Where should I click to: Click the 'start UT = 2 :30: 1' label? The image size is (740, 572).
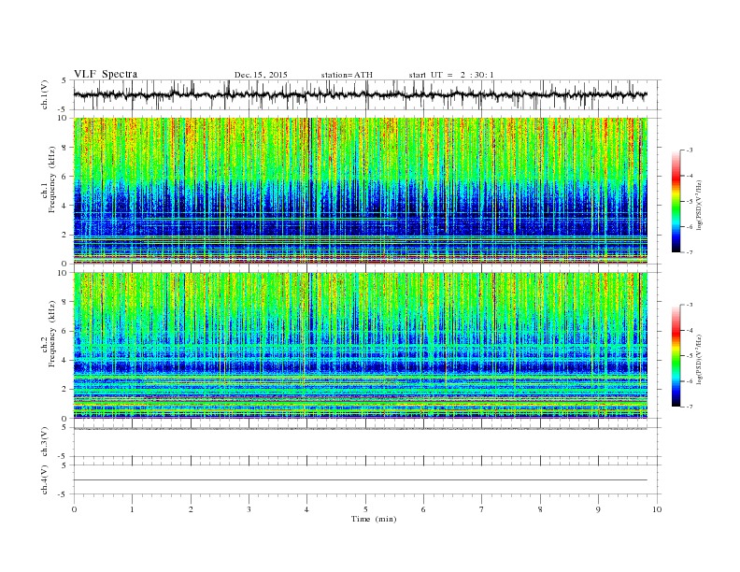click(x=451, y=75)
